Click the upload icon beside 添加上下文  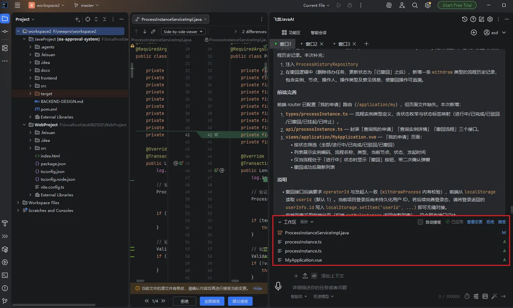point(305,276)
